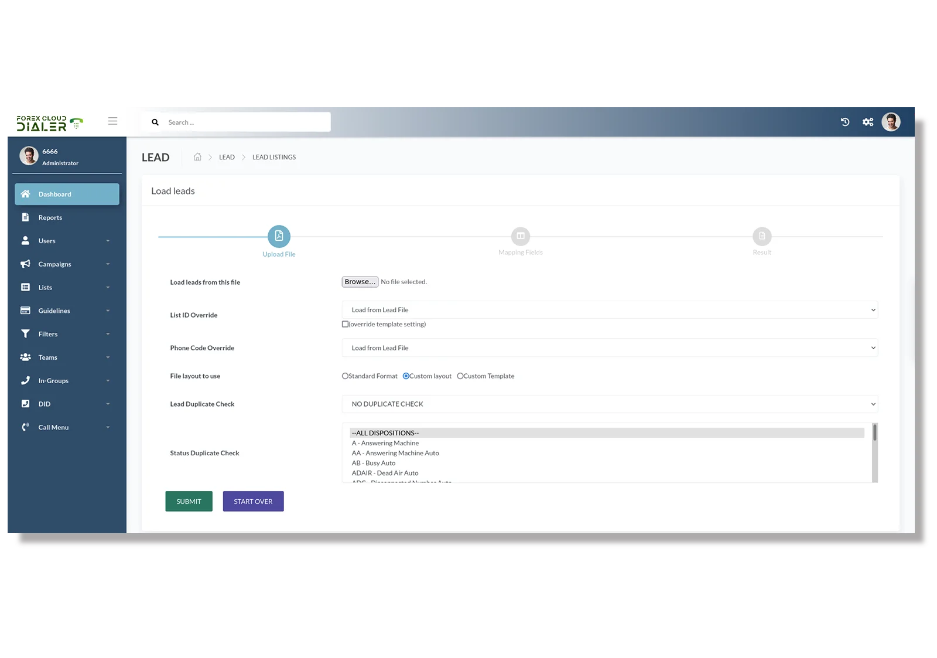Open the Lead Duplicate Check dropdown
Viewport: 937px width, 658px height.
[609, 404]
